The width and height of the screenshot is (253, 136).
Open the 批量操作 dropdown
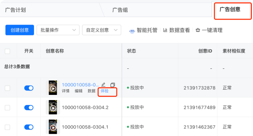[x=58, y=30]
